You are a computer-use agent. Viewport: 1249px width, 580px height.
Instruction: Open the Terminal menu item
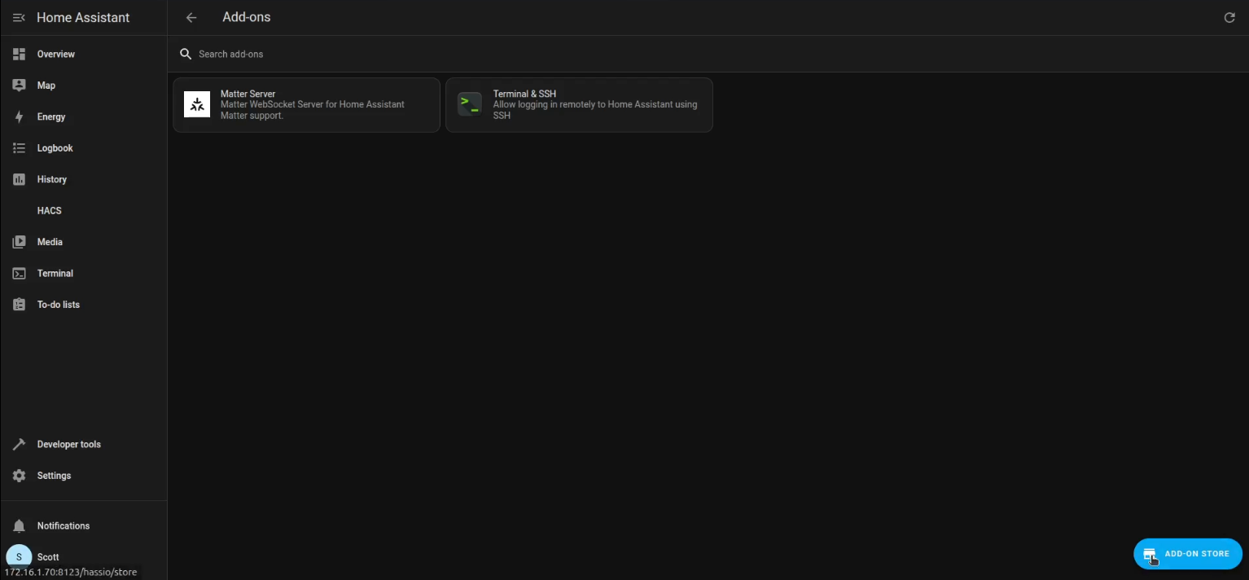pyautogui.click(x=84, y=273)
